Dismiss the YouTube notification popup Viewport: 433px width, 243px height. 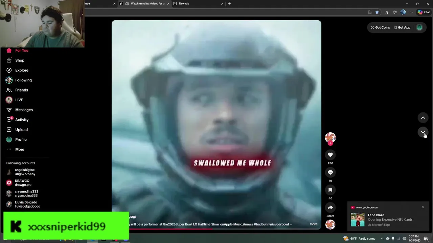(423, 207)
